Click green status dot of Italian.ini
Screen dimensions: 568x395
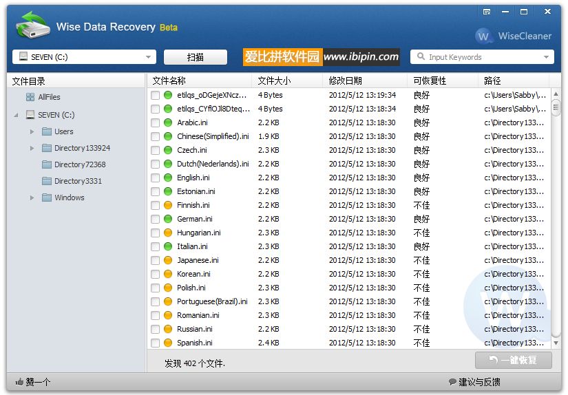pos(168,246)
